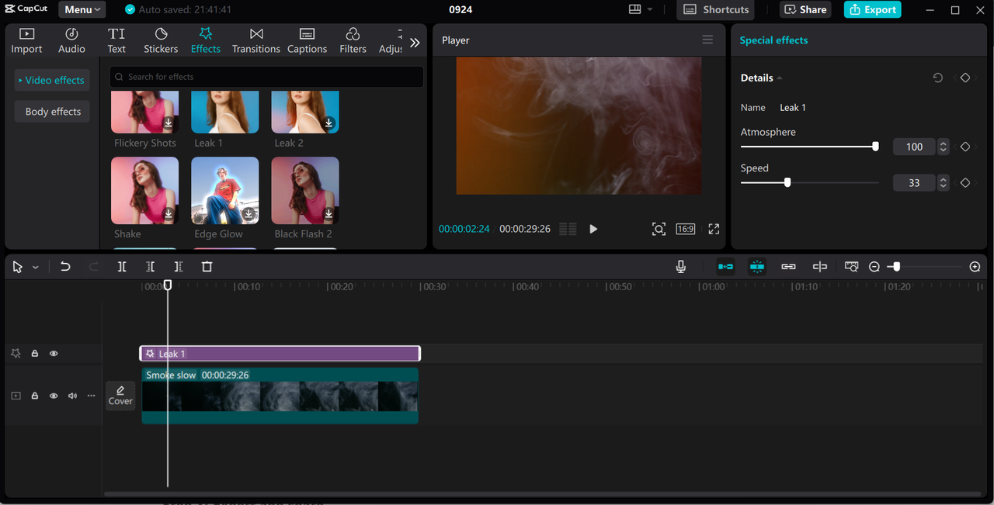Click the player zoom-to-fit icon
Viewport: 994px width, 505px height.
[659, 229]
